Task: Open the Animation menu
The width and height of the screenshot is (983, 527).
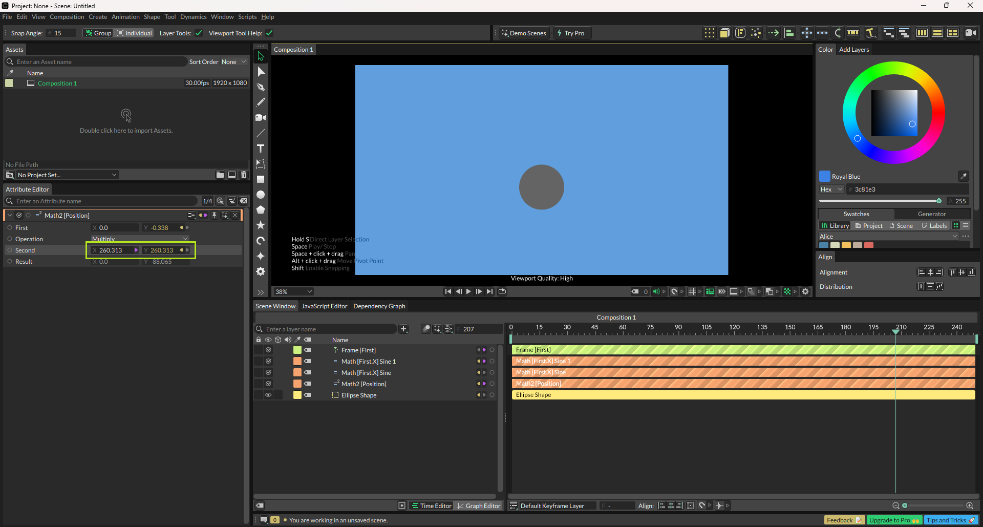Action: [125, 17]
